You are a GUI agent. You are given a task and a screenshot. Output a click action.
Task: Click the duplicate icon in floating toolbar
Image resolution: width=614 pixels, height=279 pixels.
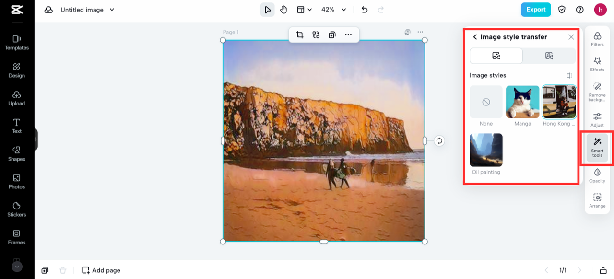pos(332,35)
